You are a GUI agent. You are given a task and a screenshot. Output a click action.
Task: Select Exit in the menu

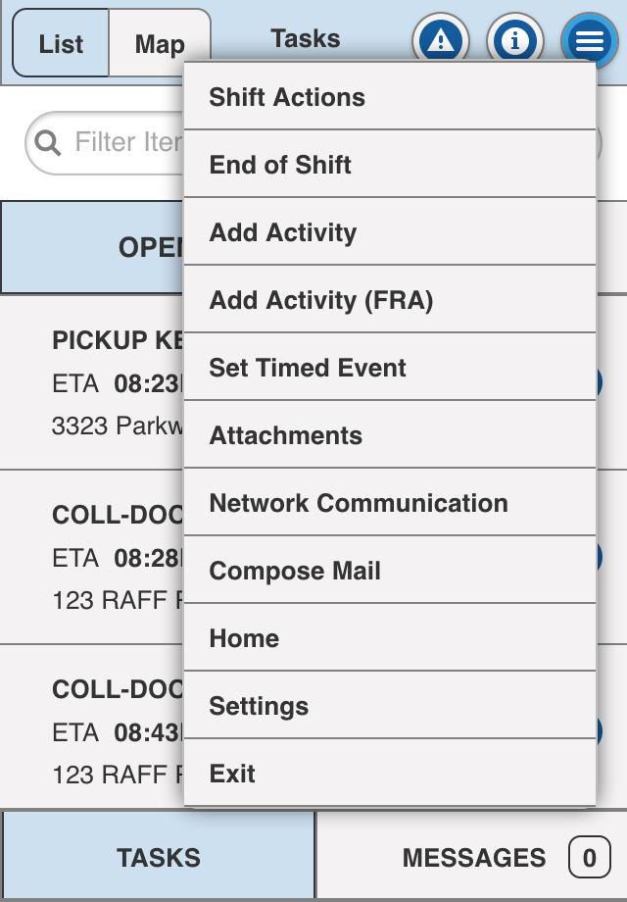pyautogui.click(x=390, y=773)
